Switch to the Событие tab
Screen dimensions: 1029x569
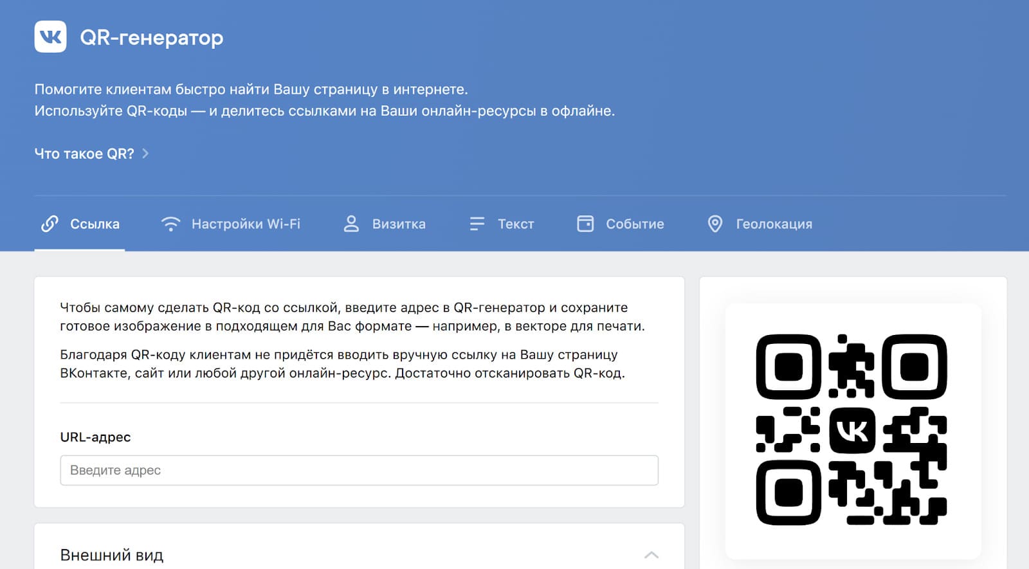click(x=635, y=224)
